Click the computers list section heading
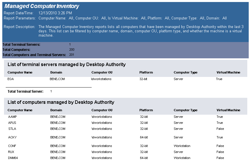Screen dimensions: 251x163 61,102
